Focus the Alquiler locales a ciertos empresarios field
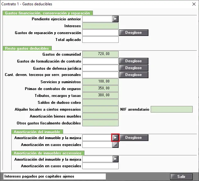 (100, 109)
